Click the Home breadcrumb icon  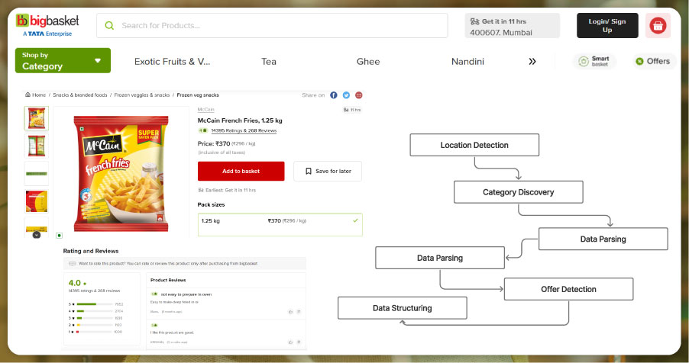click(28, 95)
